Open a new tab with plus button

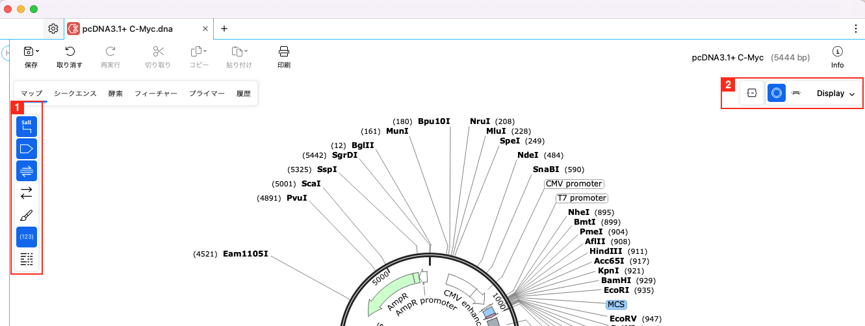[x=224, y=29]
